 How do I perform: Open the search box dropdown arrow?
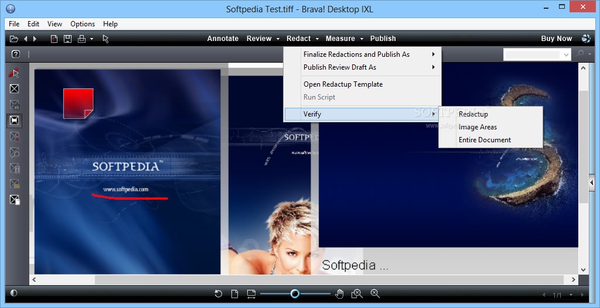coord(567,54)
